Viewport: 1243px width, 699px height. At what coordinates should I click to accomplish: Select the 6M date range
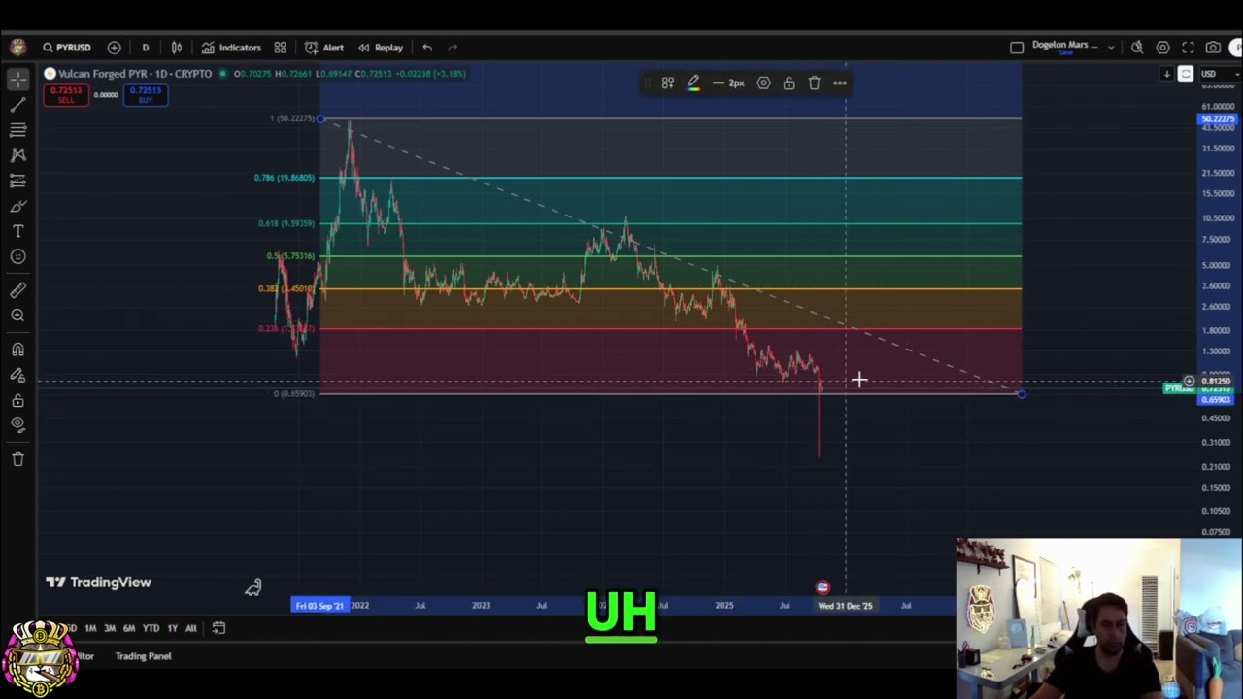[x=129, y=628]
